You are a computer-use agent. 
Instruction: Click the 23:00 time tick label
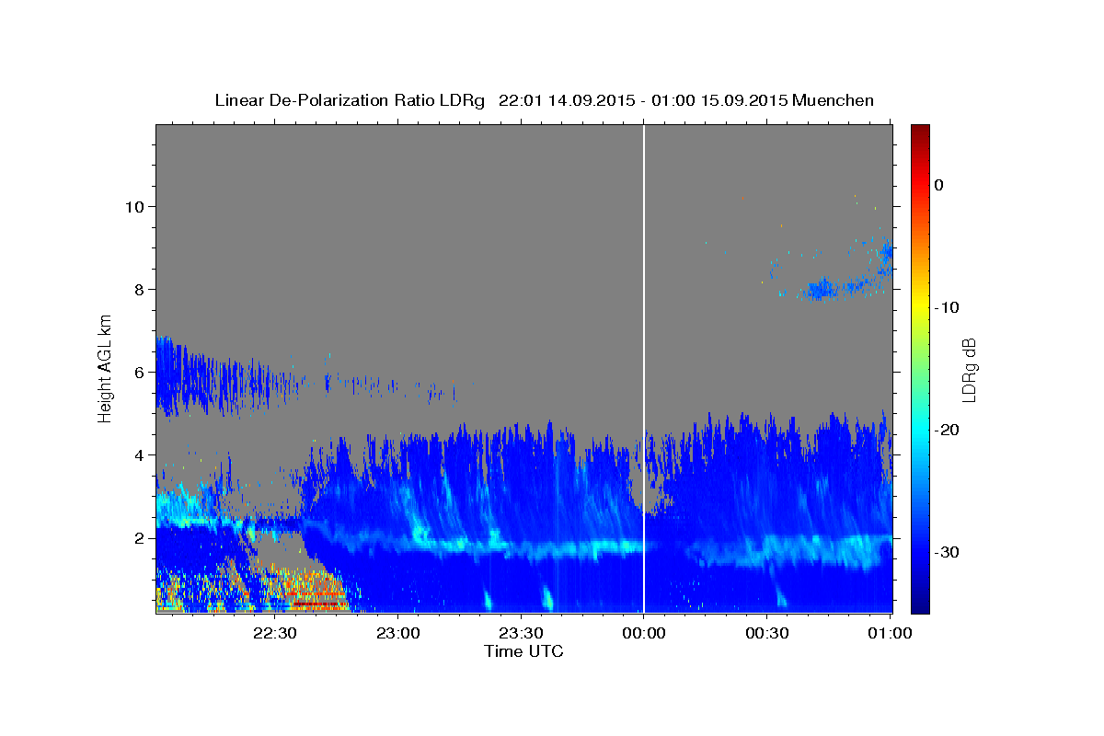point(397,634)
